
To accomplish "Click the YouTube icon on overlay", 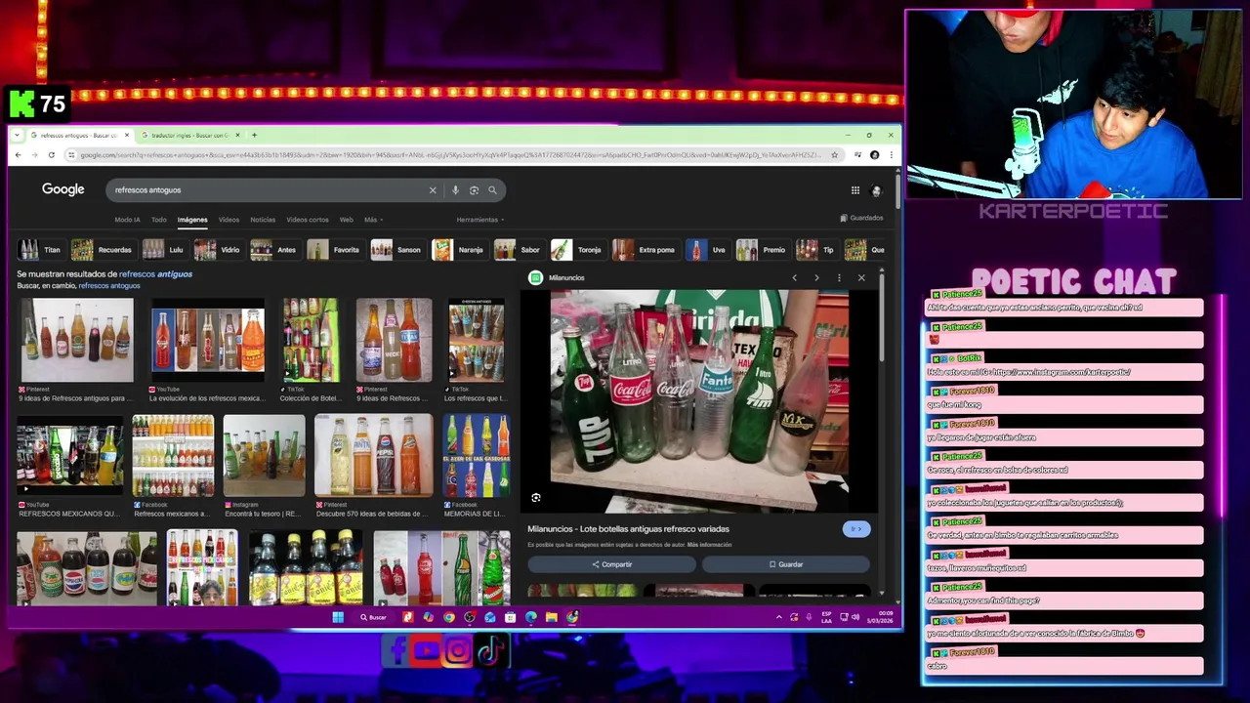I will tap(426, 650).
